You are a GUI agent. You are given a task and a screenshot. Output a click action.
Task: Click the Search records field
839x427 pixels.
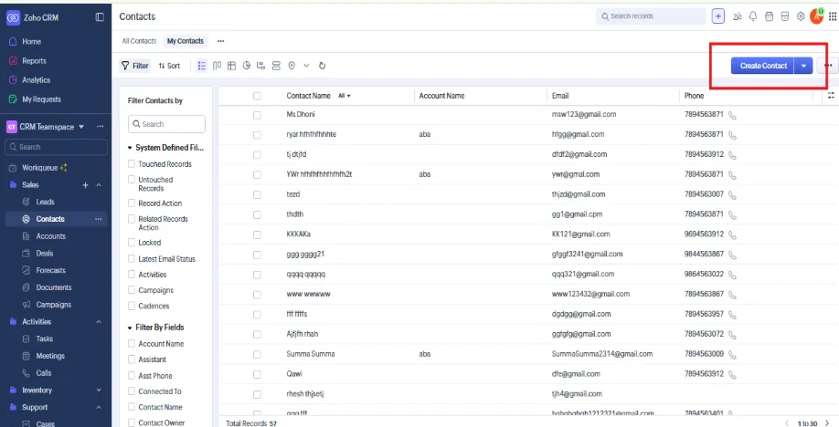[651, 16]
